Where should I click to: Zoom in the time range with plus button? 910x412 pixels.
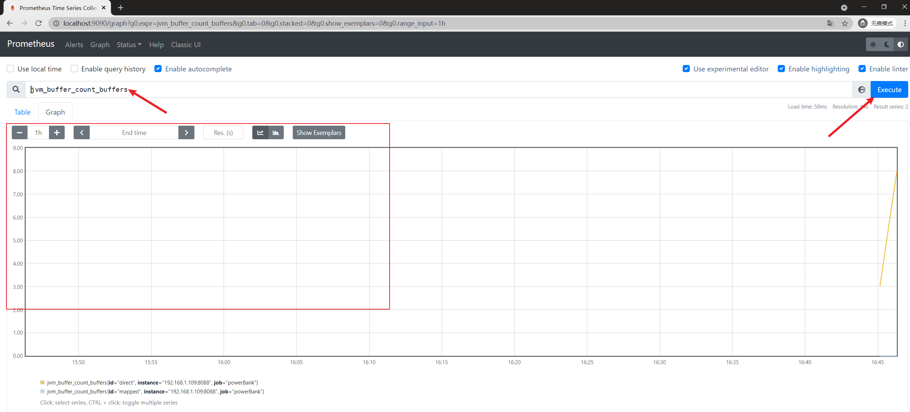(x=56, y=132)
